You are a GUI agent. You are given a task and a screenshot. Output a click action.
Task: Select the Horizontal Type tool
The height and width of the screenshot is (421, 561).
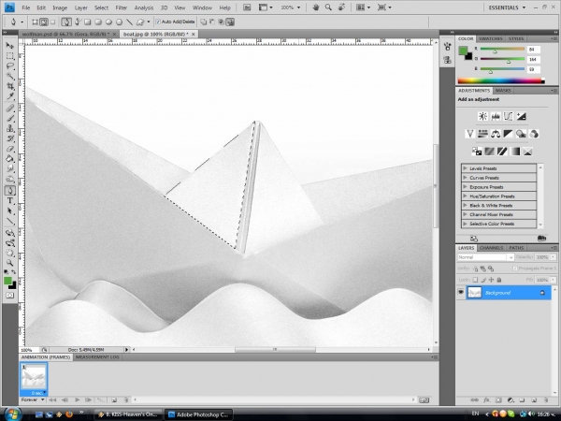click(9, 201)
